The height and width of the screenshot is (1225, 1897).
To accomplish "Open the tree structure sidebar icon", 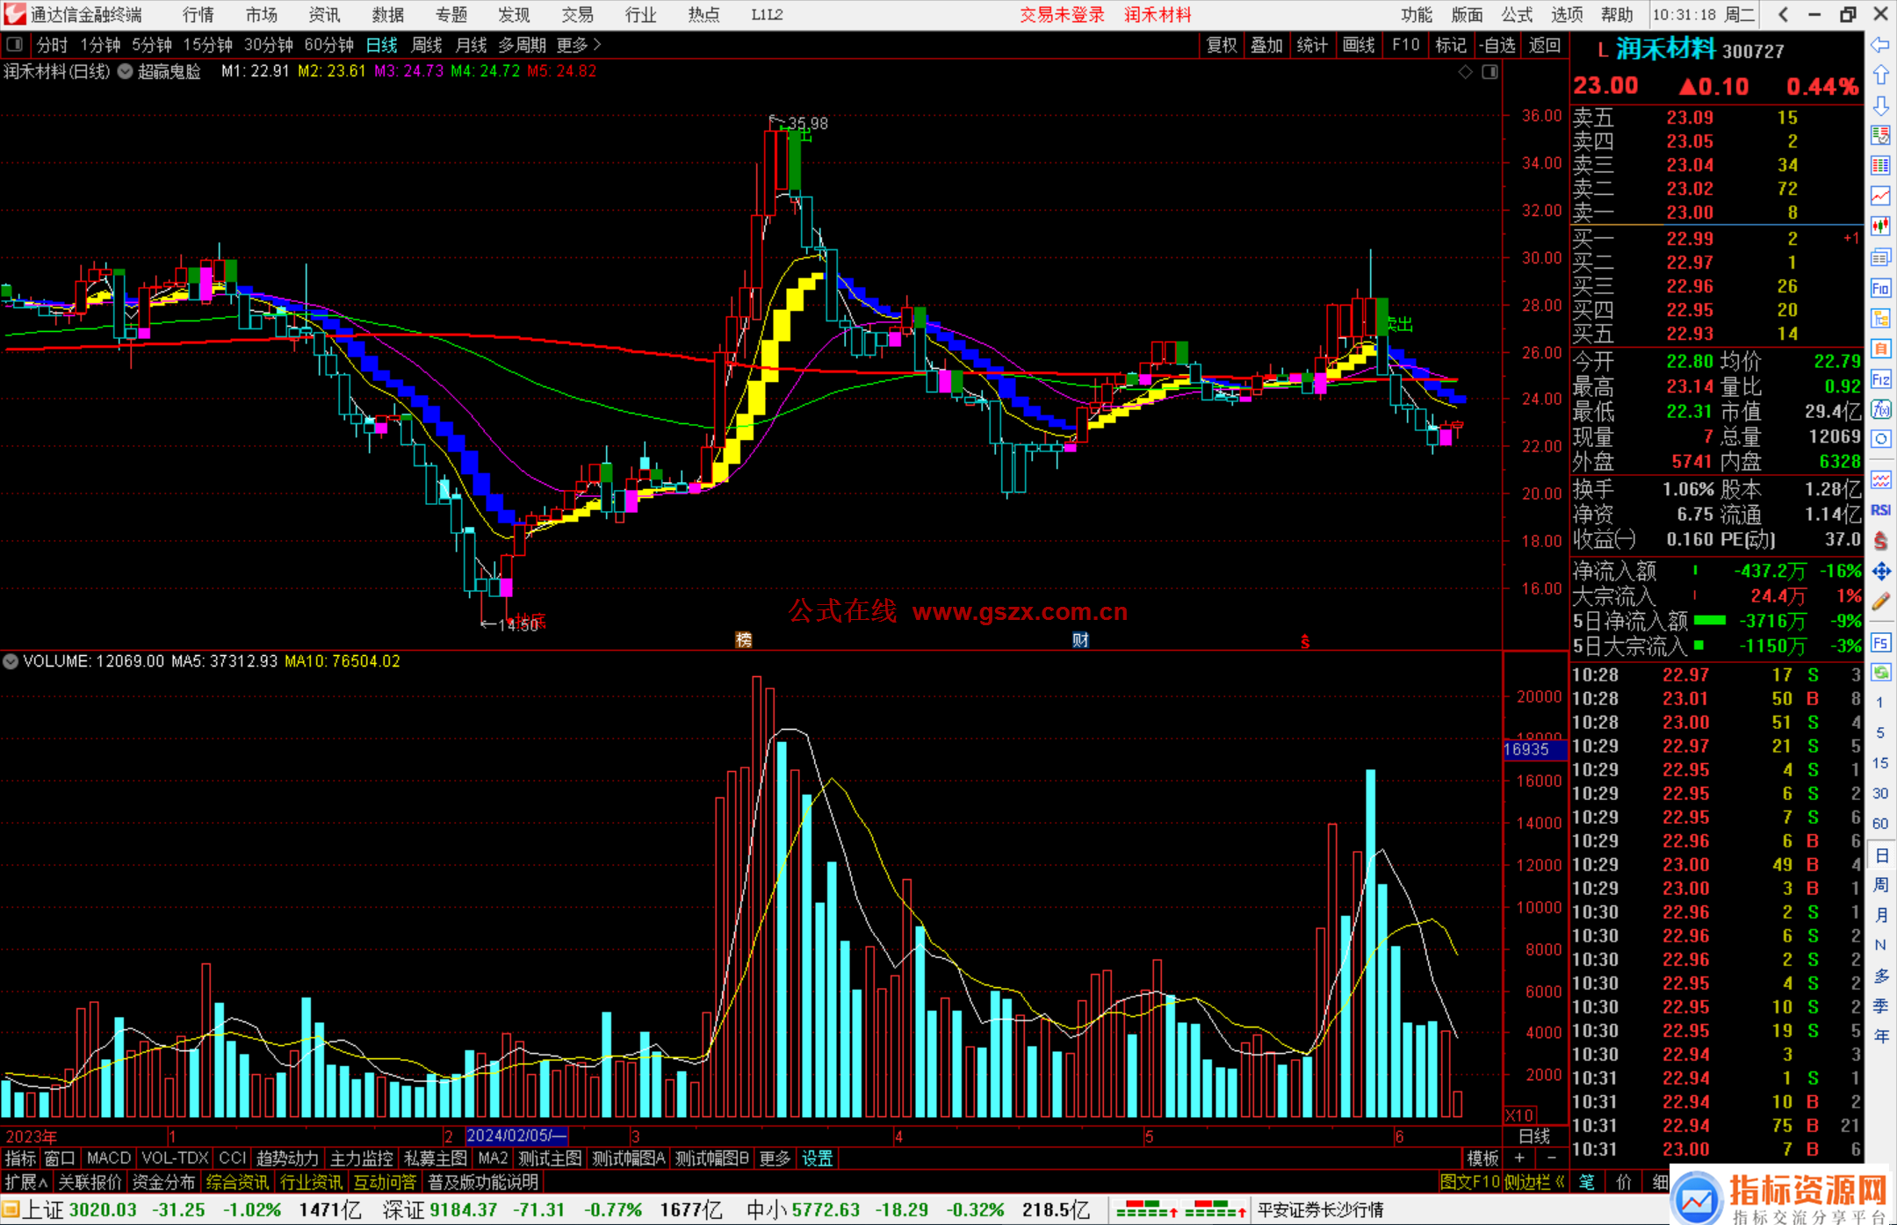I will pos(1880,318).
